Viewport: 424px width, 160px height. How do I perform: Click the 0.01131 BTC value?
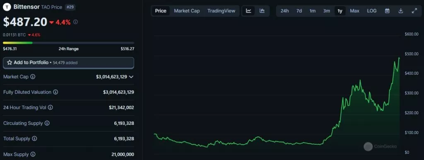tap(14, 35)
